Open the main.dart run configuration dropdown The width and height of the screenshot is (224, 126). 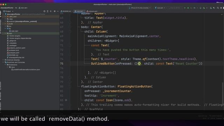coord(160,8)
